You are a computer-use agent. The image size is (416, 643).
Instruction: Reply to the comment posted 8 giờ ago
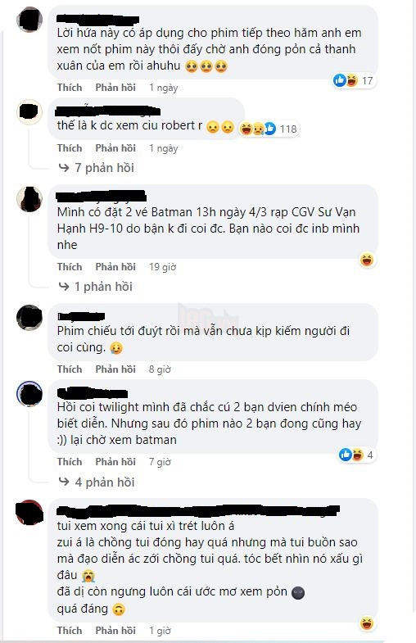tap(115, 369)
